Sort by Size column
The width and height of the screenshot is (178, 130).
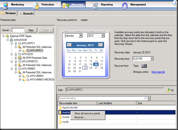pos(156,103)
